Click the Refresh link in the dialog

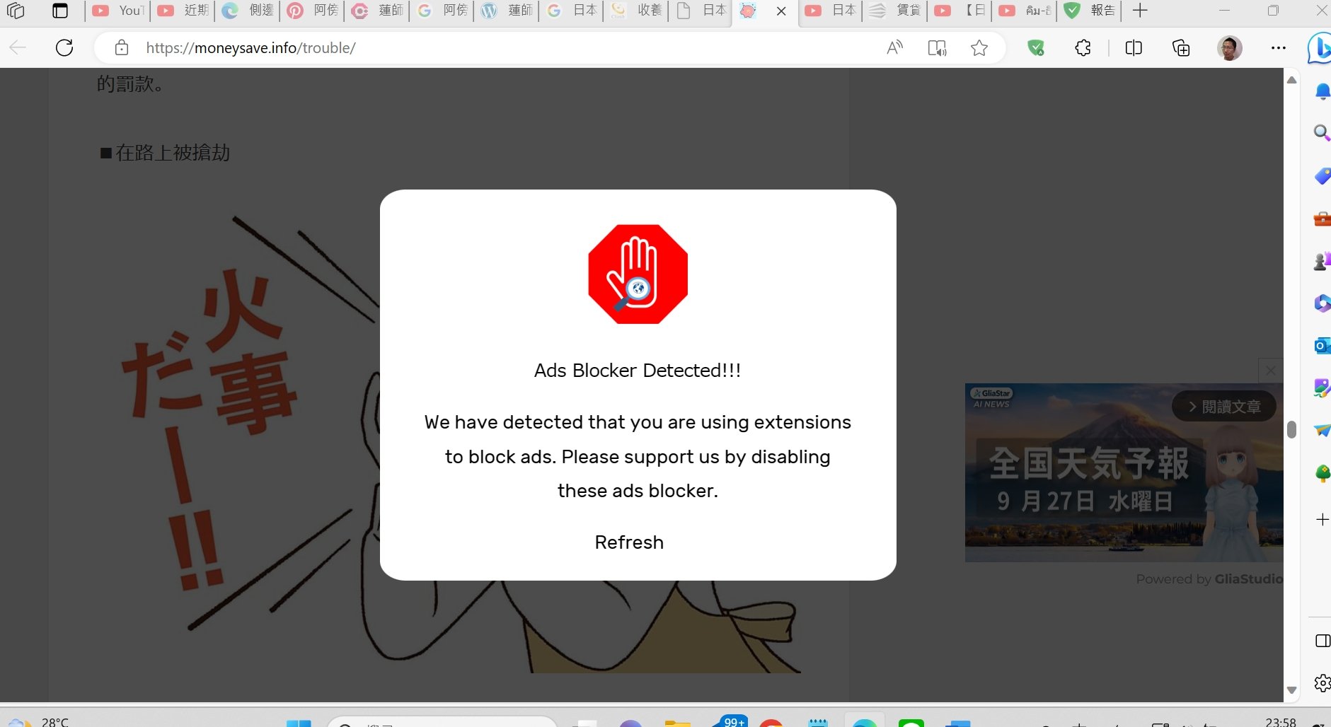629,542
